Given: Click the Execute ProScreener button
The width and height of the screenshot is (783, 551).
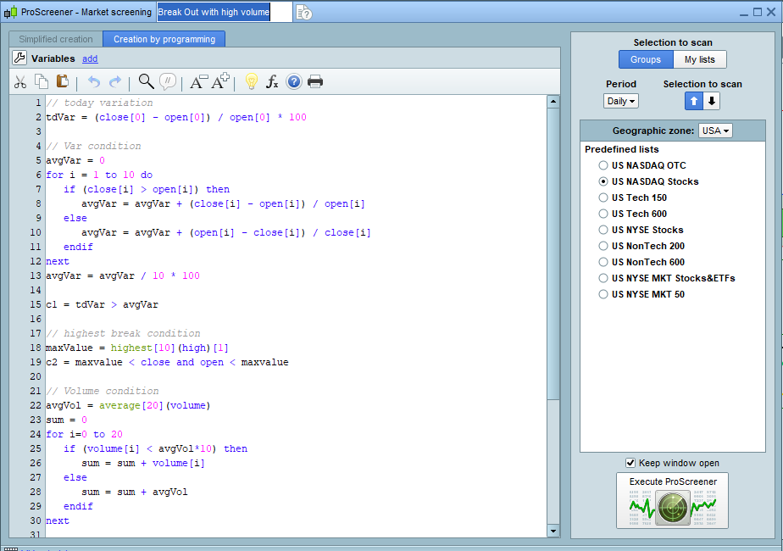Looking at the screenshot, I should pyautogui.click(x=673, y=503).
